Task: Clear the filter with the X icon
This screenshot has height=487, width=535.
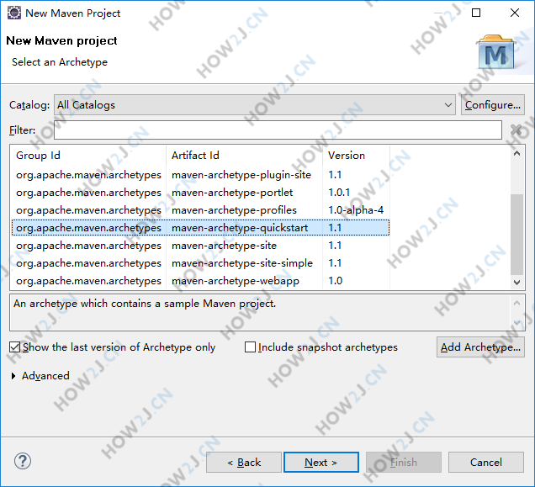Action: pyautogui.click(x=516, y=130)
